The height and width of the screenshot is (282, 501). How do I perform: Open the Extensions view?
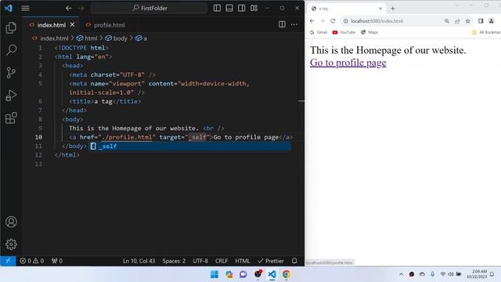[11, 118]
